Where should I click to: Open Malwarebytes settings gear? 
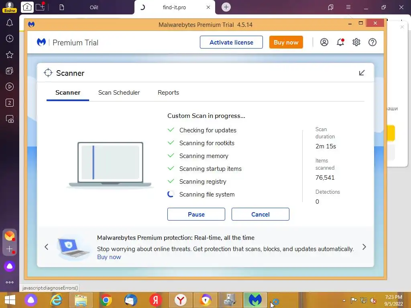(x=356, y=42)
